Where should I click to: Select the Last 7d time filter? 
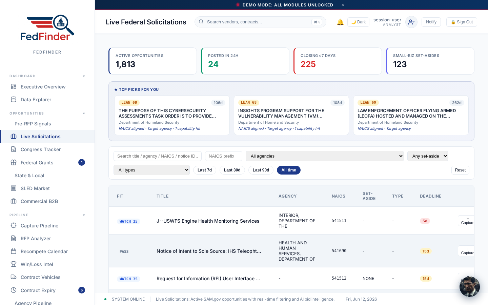tap(205, 170)
